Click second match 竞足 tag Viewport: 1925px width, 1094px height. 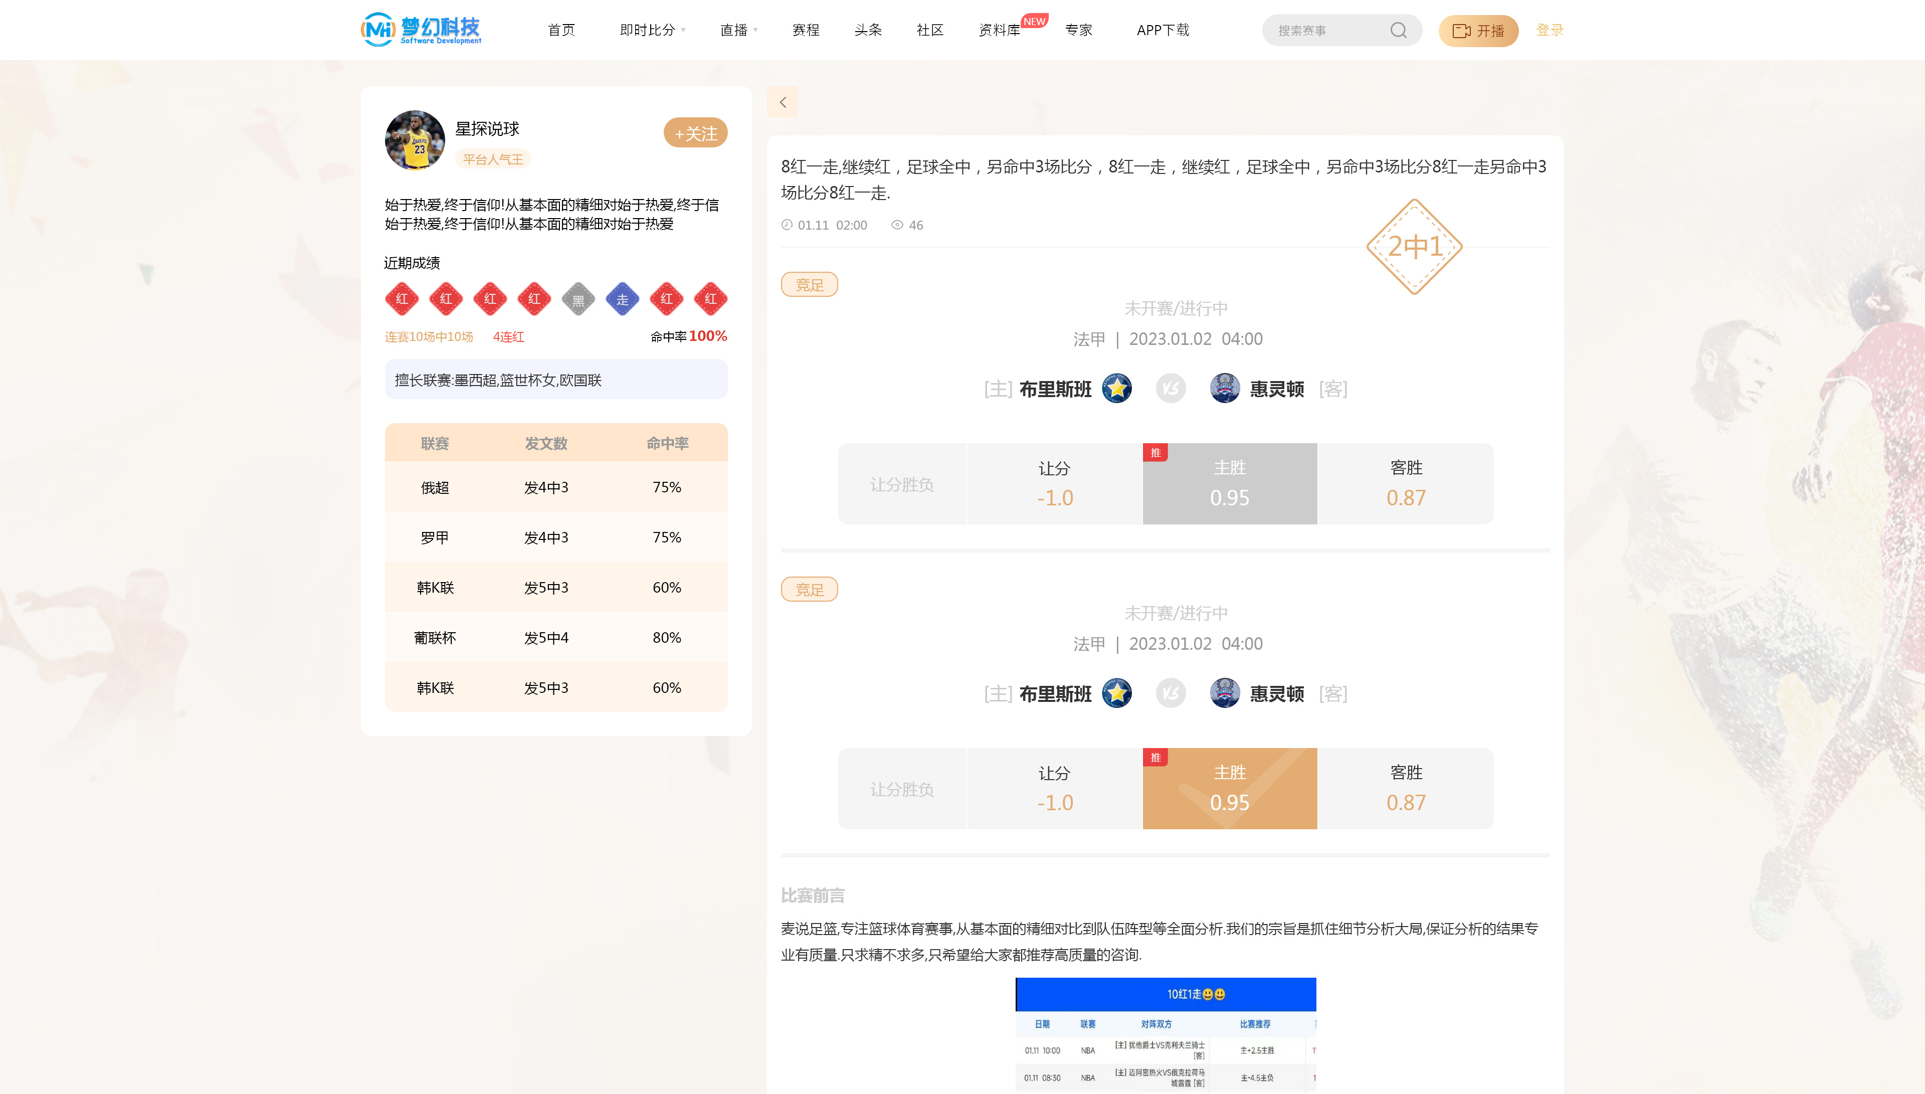coord(810,590)
